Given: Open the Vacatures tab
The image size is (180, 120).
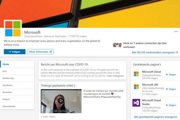Looking at the screenshot, I should click(17, 85).
